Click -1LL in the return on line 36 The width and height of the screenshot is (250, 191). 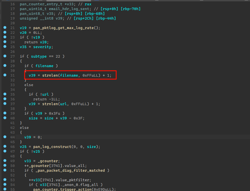(x=53, y=99)
